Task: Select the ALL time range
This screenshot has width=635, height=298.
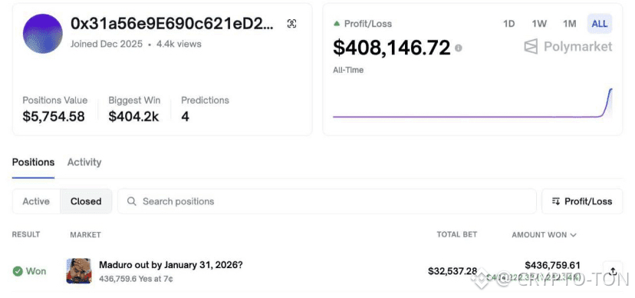Action: click(x=600, y=24)
